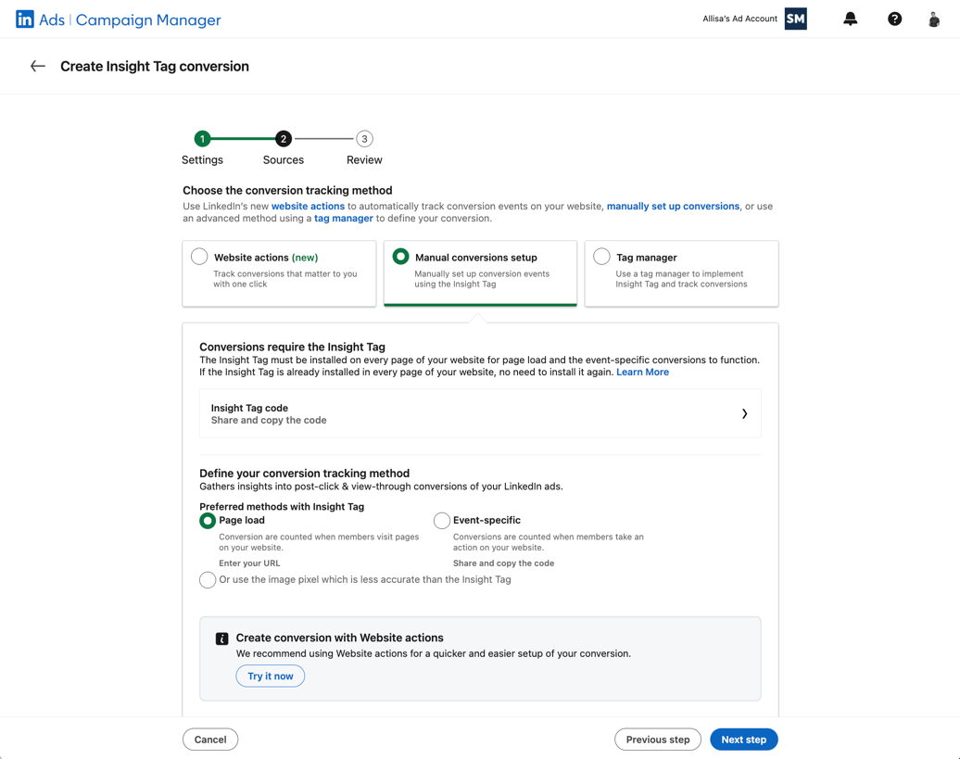Viewport: 960px width, 759px height.
Task: Proceed with the Next step button
Action: pos(743,740)
